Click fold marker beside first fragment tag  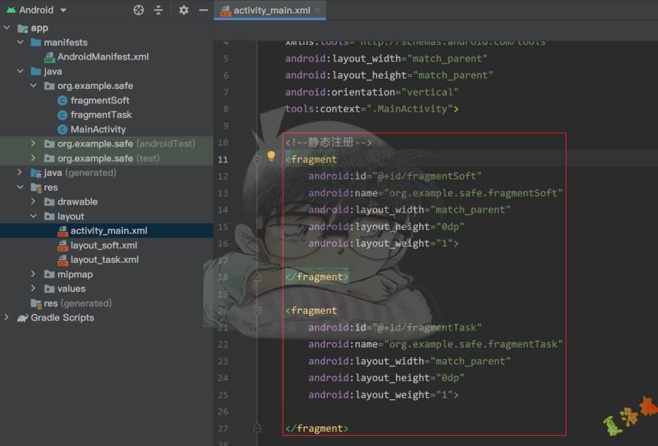click(x=257, y=160)
